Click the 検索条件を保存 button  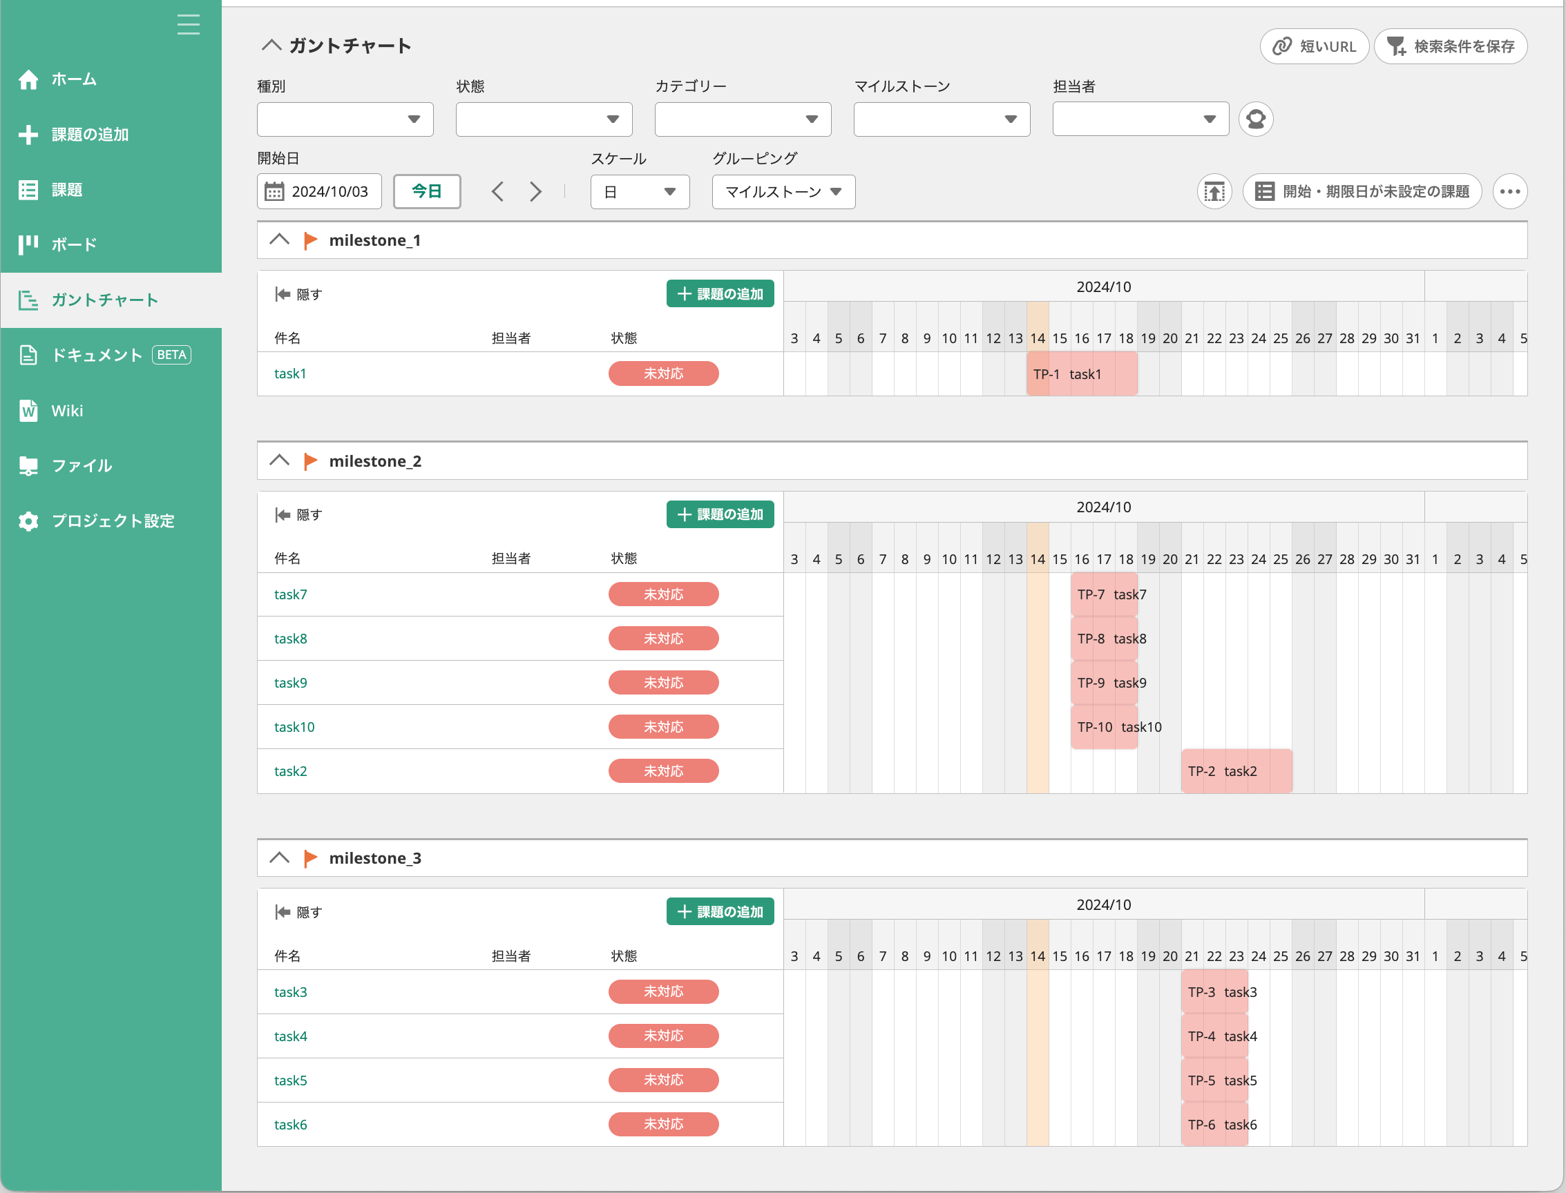1450,47
